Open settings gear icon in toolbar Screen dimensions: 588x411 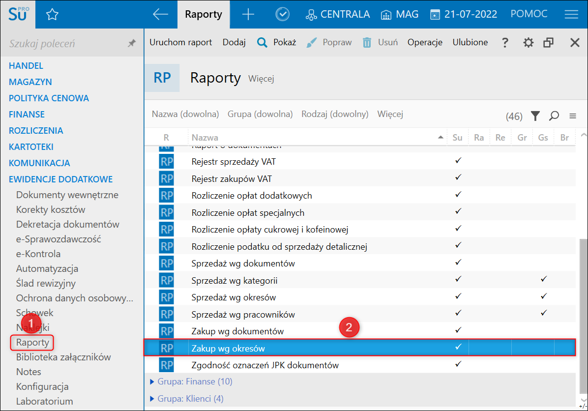point(528,43)
